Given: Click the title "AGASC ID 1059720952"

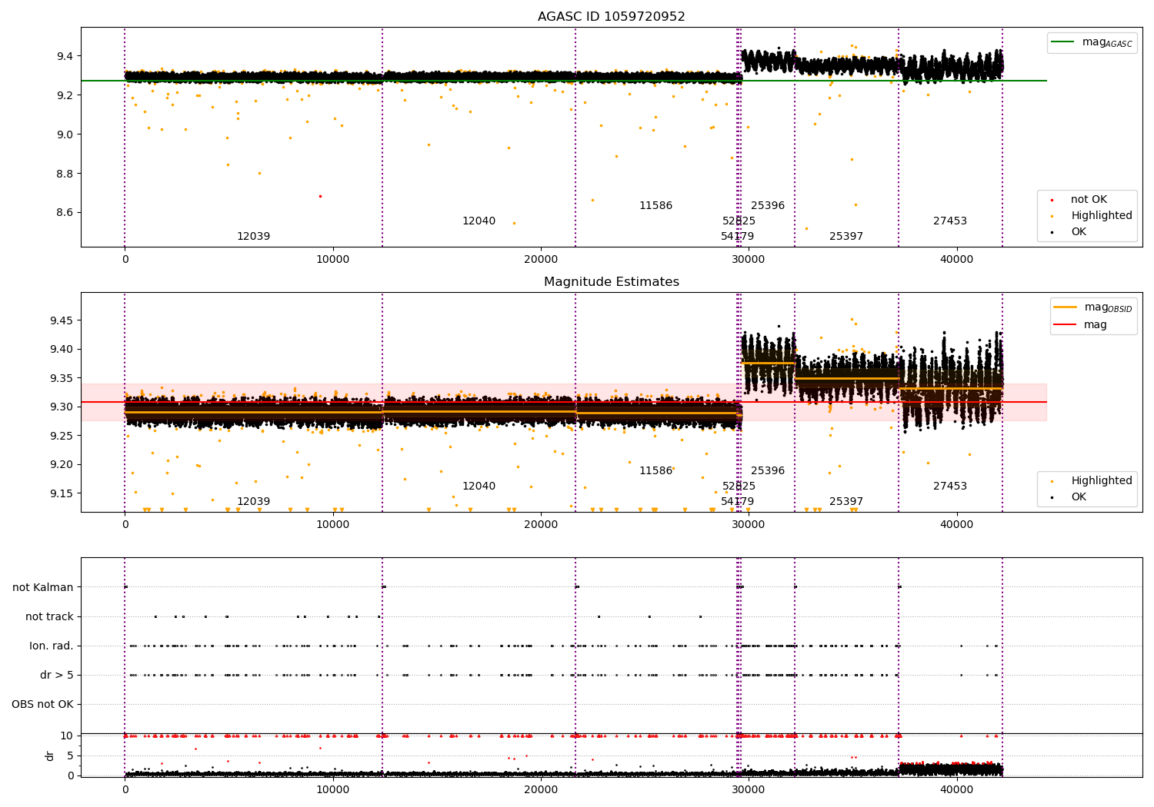Looking at the screenshot, I should tap(611, 17).
